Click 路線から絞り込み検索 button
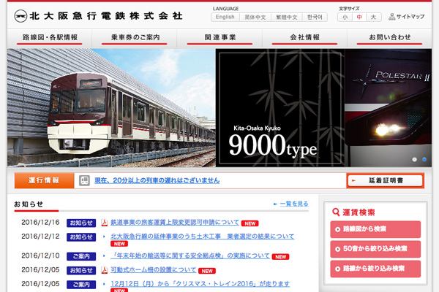 375,269
